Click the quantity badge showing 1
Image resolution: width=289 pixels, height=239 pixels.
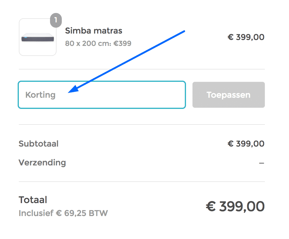click(56, 20)
